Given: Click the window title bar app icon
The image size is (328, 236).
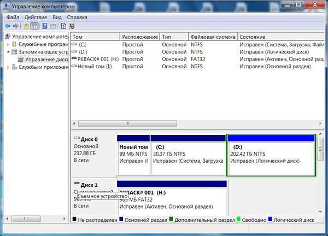Looking at the screenshot, I should click(x=7, y=6).
